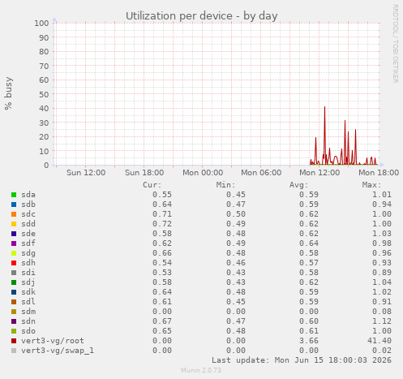Click the graph title Utilization per device
Screen dimensions: 403x379
(202, 16)
